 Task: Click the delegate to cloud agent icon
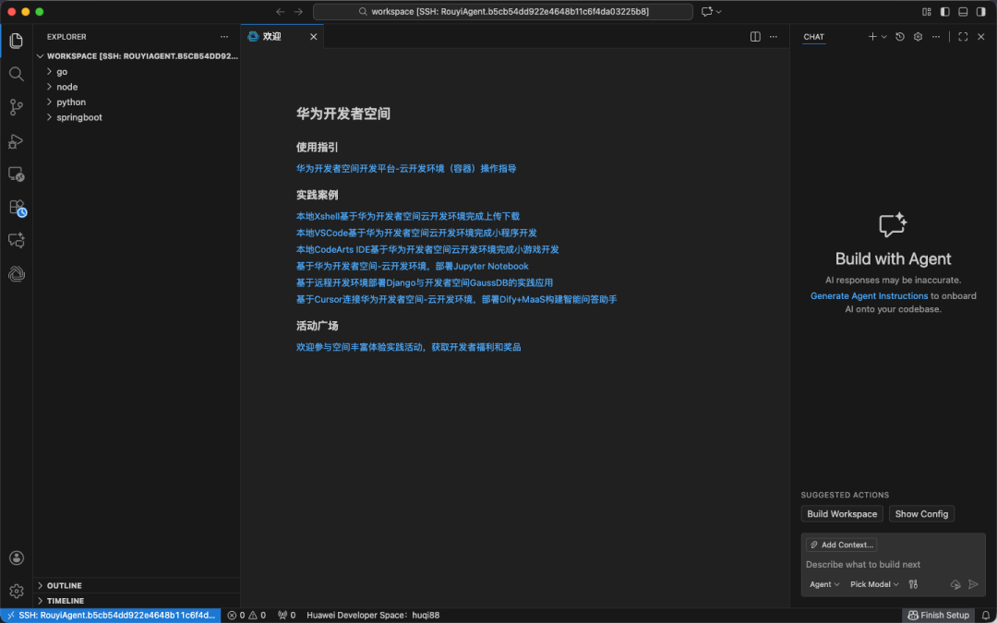(955, 584)
